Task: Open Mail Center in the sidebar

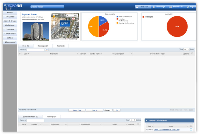Action: click(10, 25)
